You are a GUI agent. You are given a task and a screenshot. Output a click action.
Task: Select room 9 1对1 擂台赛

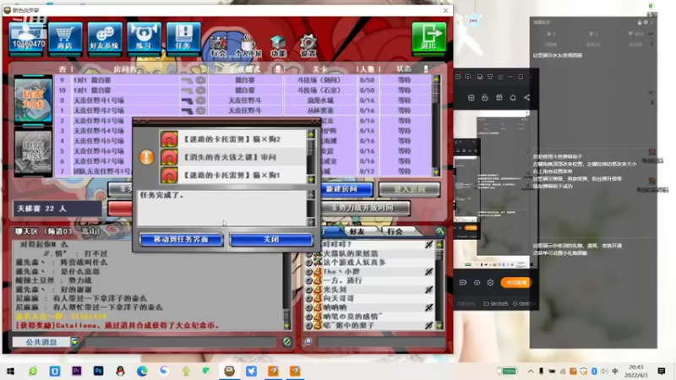(x=243, y=80)
